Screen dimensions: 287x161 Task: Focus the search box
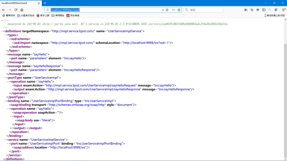pyautogui.click(x=203, y=10)
